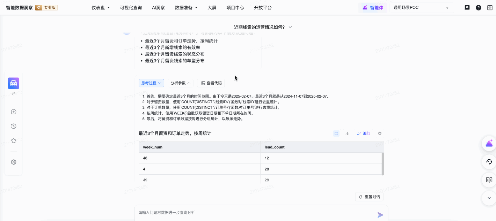Open the help question mark icon
The height and width of the screenshot is (221, 496).
[x=479, y=8]
